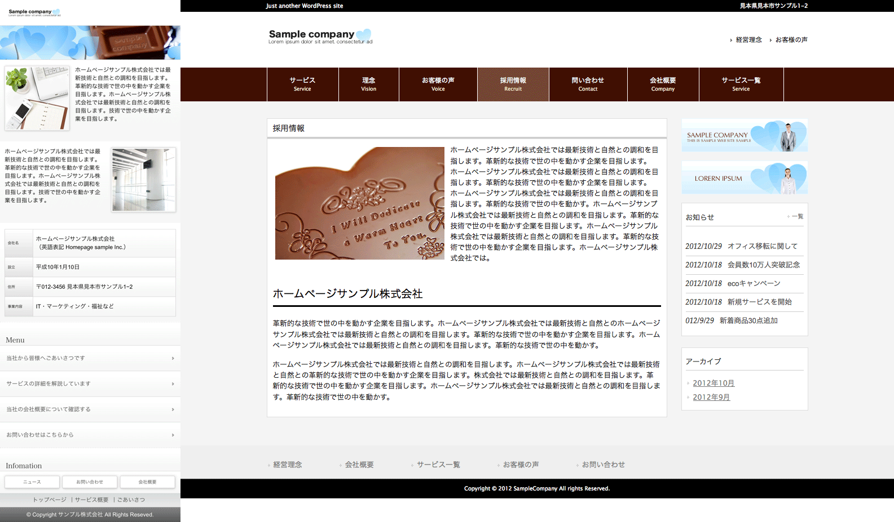Click the chocolate banner in left panel

pos(90,42)
